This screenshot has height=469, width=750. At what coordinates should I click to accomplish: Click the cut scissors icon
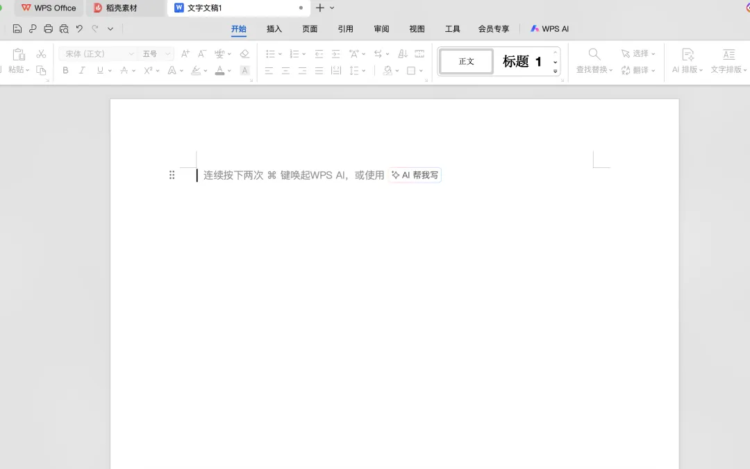[x=41, y=53]
